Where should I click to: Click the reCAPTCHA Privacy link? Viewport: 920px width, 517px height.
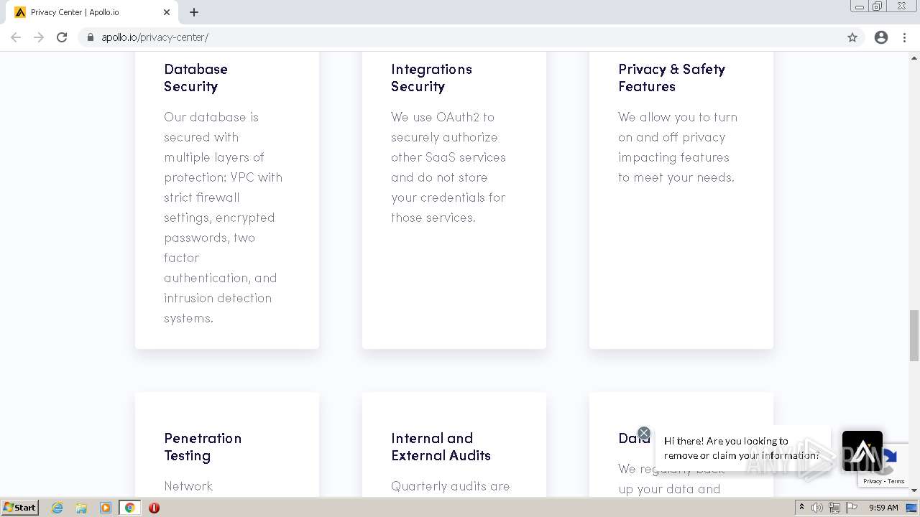(x=872, y=481)
